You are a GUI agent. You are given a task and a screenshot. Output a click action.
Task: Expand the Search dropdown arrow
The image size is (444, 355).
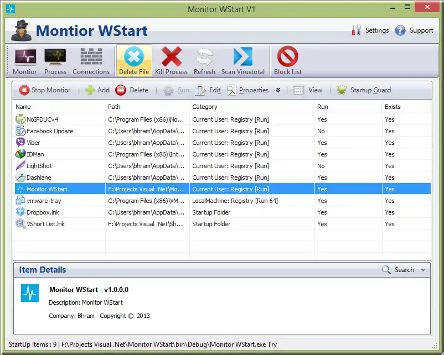pyautogui.click(x=423, y=270)
